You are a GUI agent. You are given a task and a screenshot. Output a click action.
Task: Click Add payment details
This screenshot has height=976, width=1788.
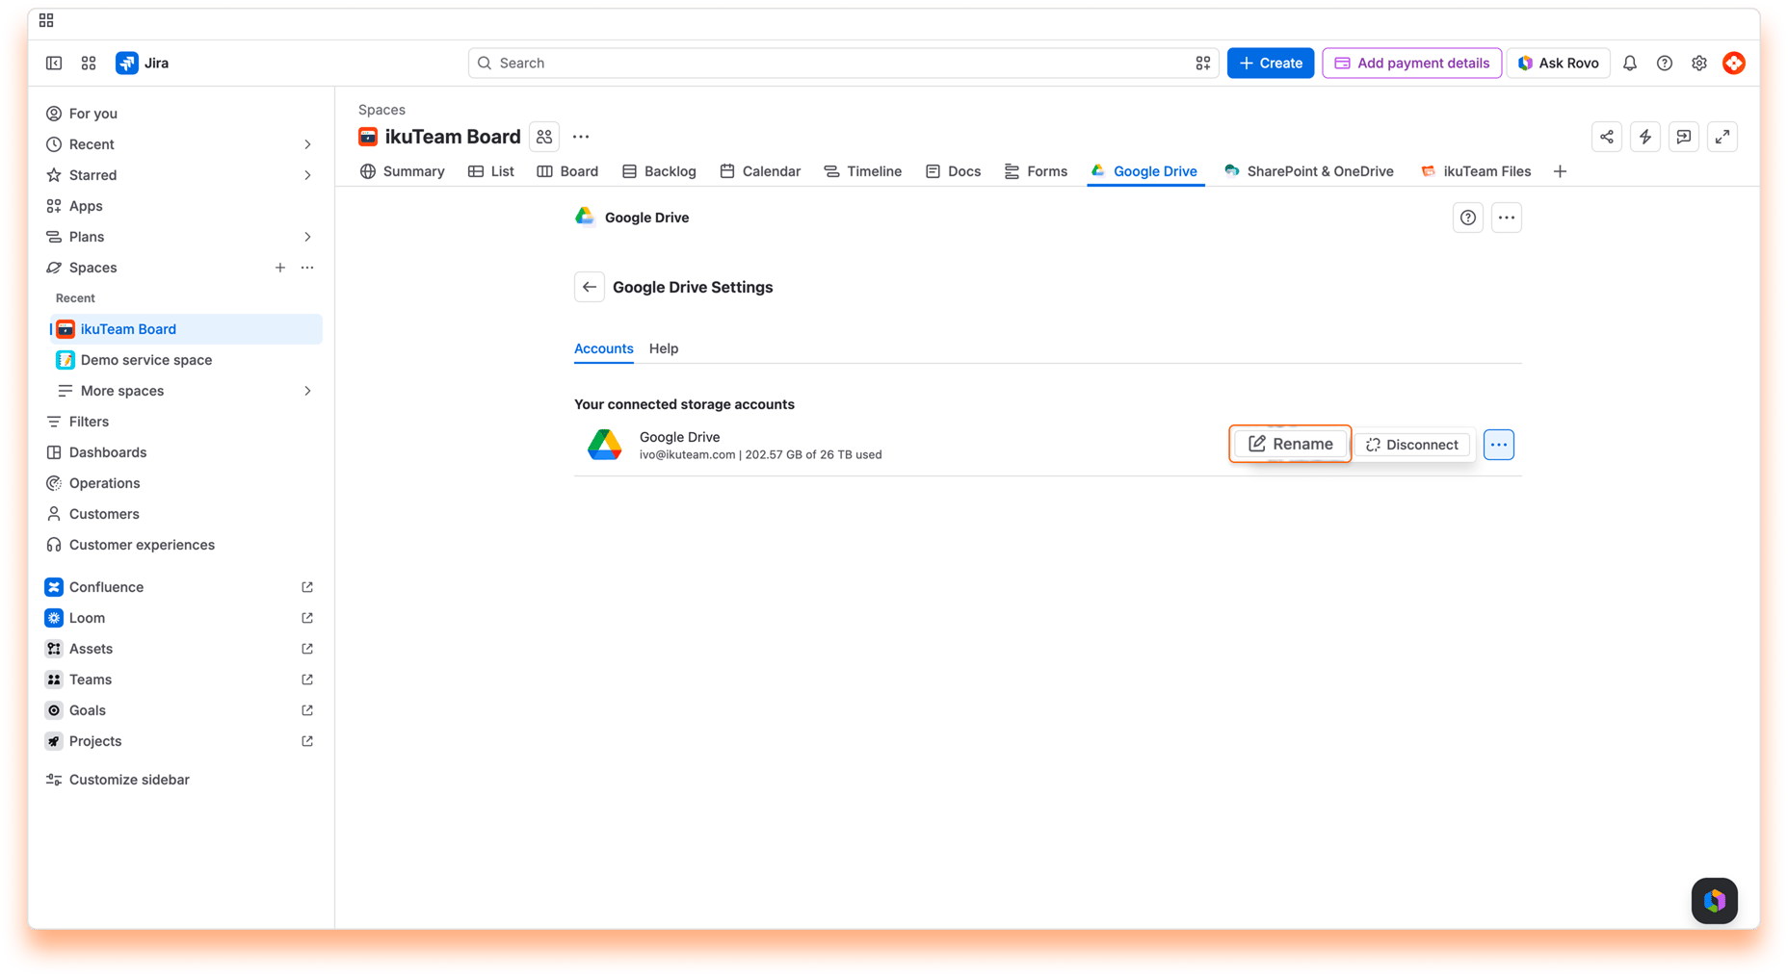[x=1412, y=63]
